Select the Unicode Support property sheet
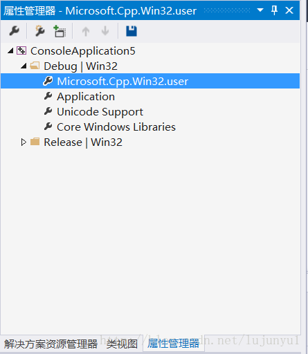This screenshot has height=354, width=308. [100, 112]
